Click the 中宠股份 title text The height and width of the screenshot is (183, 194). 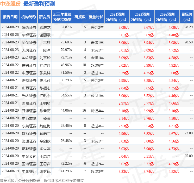(x=11, y=4)
